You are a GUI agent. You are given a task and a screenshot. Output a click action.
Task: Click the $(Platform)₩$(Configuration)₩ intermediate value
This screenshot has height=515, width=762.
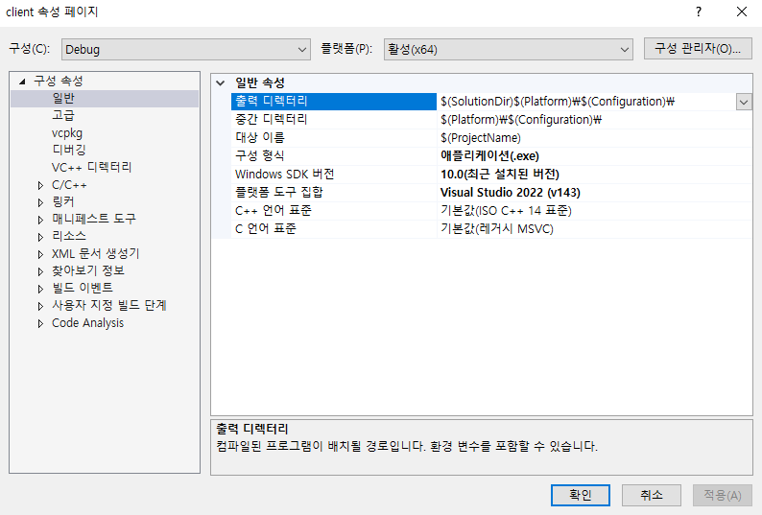521,120
